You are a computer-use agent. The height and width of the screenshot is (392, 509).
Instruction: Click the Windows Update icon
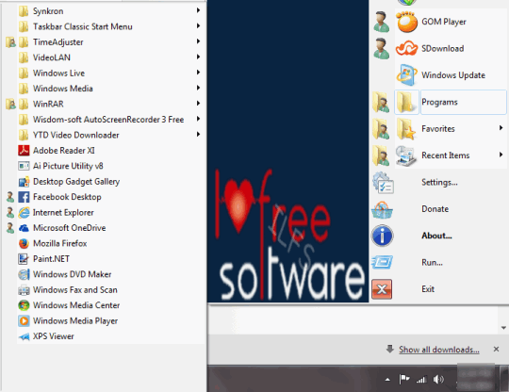tap(407, 75)
